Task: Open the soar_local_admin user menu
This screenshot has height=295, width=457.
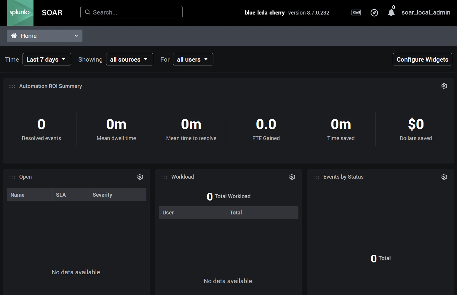Action: 426,12
